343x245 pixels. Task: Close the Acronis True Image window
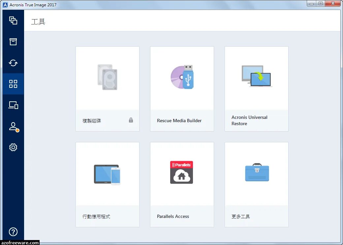click(333, 4)
